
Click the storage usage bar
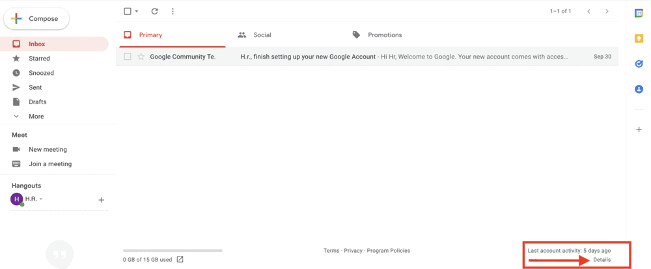(173, 251)
